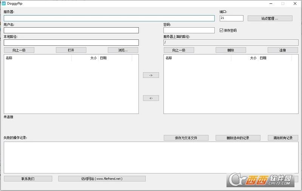Viewport: 302px width, 191px height.
Task: Click 保存为文本文件 save as text button
Action: pyautogui.click(x=186, y=138)
